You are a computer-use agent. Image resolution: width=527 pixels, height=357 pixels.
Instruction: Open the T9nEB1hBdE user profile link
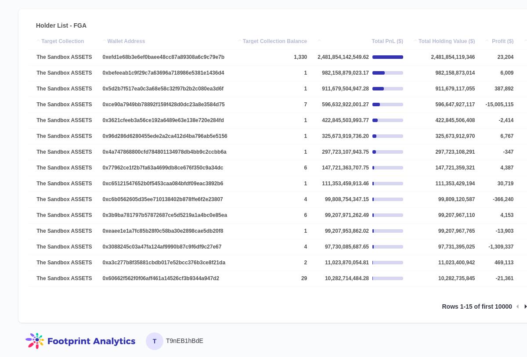(184, 341)
